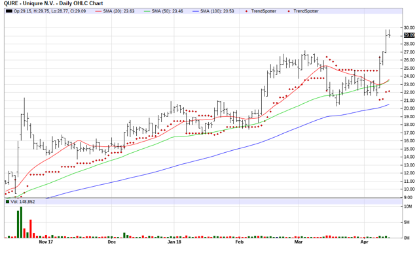Click the black OHLC legend swatch
The height and width of the screenshot is (254, 419).
[9, 11]
